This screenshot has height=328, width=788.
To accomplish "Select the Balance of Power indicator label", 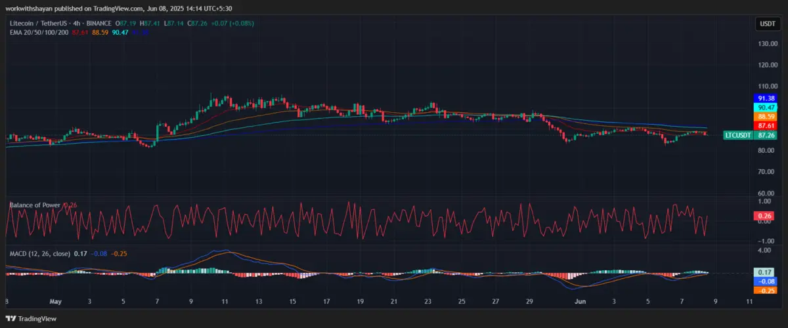I will point(35,205).
